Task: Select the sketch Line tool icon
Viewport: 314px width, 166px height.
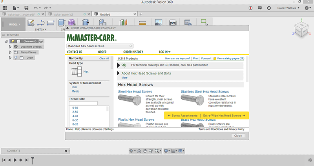Action: click(41, 23)
